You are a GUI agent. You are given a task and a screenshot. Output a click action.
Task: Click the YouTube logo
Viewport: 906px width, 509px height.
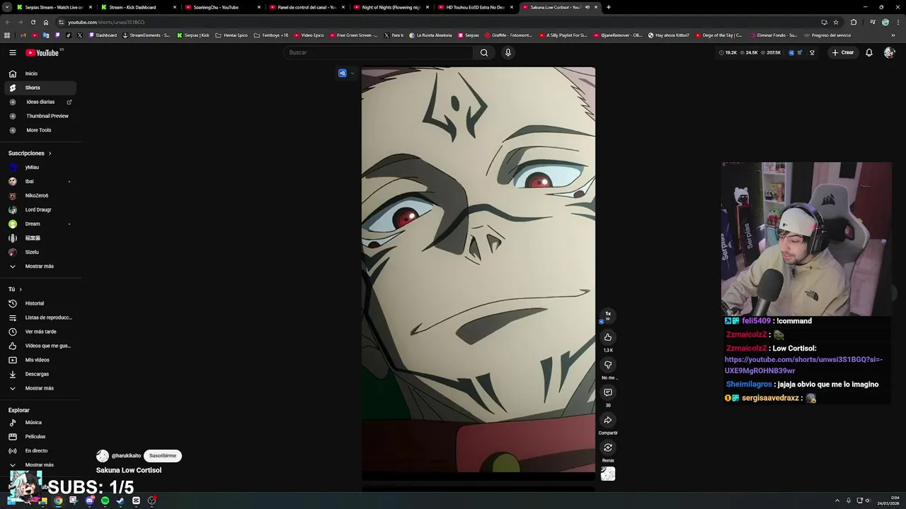point(42,52)
